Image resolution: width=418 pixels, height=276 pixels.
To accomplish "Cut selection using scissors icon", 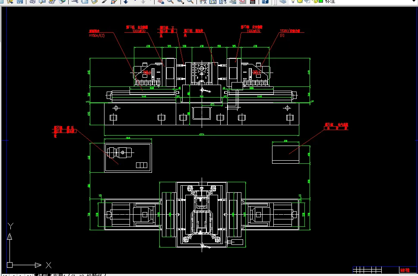I will pos(75,2).
